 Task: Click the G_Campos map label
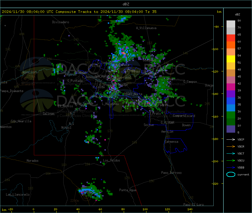[190, 82]
